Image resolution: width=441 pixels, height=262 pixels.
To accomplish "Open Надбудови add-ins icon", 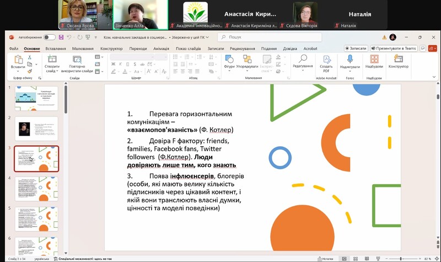I will (374, 59).
